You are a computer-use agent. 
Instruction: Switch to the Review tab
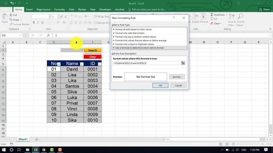(82, 9)
